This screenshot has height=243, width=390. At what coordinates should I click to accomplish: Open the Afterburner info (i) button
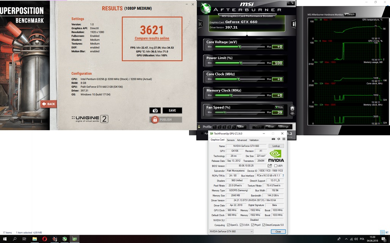pyautogui.click(x=294, y=24)
